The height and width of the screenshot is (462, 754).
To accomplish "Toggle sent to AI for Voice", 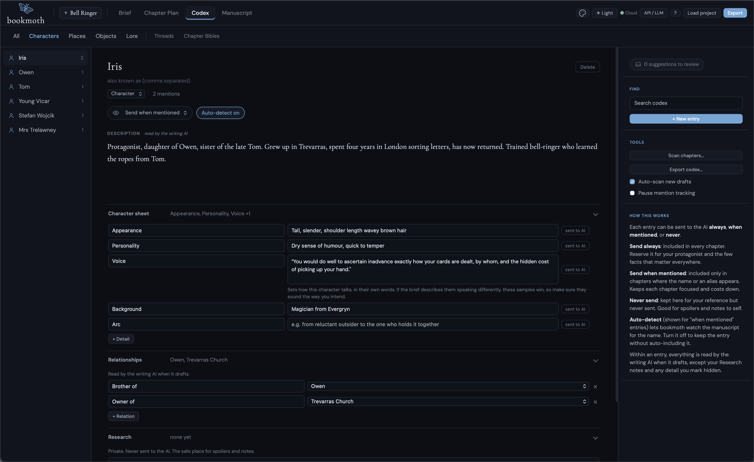I will [575, 270].
